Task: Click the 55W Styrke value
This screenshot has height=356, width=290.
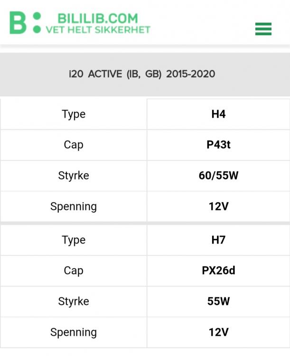Action: (x=218, y=301)
